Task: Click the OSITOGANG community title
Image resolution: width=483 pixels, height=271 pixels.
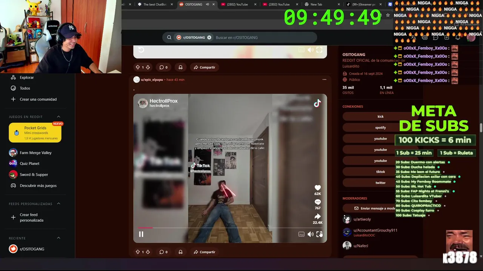Action: point(354,55)
